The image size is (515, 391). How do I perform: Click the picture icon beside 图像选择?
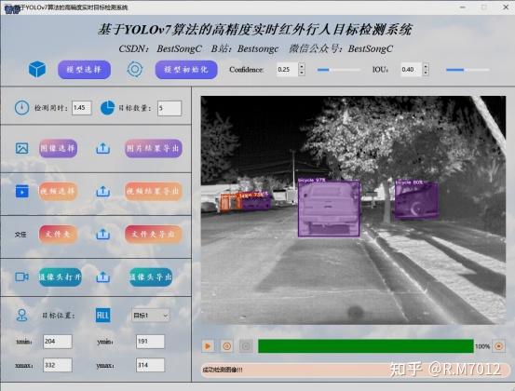(22, 148)
